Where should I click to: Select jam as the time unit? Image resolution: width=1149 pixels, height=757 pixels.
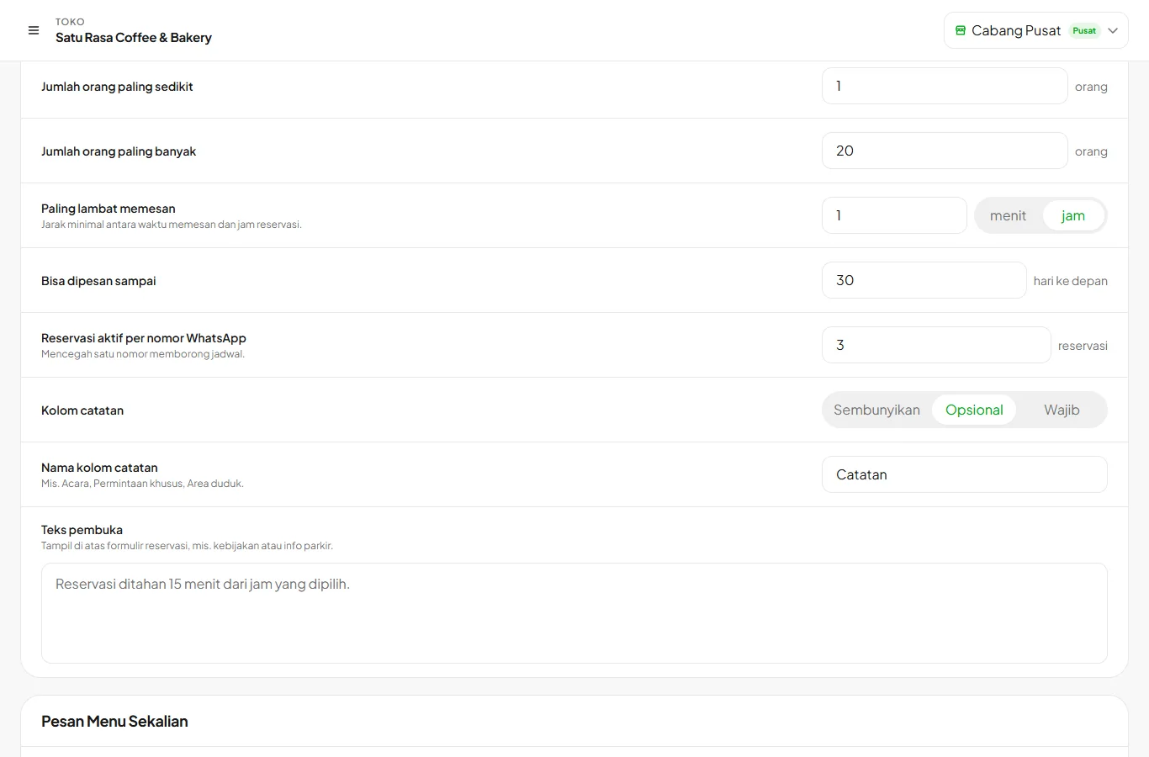pos(1072,215)
